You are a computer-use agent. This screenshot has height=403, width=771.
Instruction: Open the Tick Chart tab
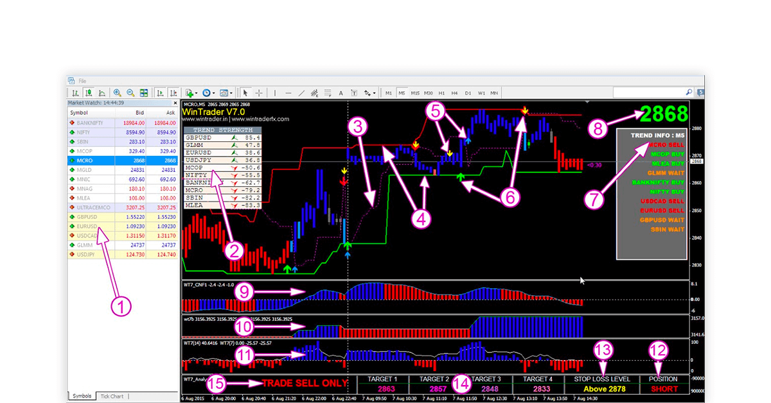tap(112, 396)
